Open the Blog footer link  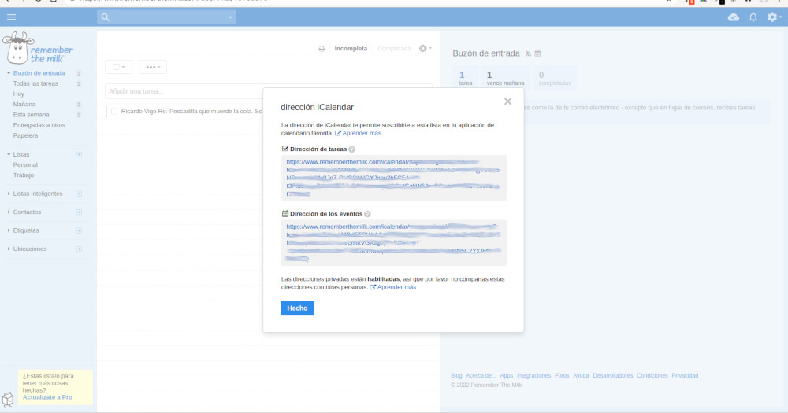pos(456,376)
